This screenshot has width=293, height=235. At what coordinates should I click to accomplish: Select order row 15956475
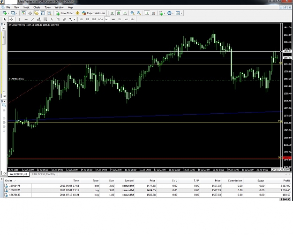pos(148,186)
